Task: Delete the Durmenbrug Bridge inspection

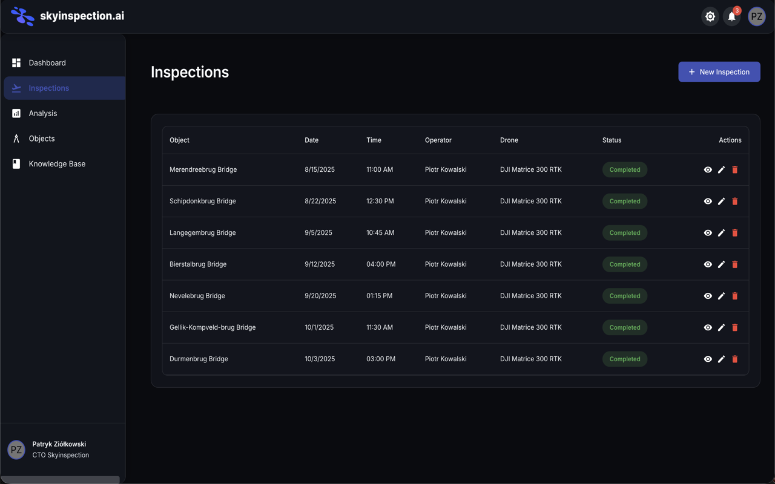Action: [735, 359]
